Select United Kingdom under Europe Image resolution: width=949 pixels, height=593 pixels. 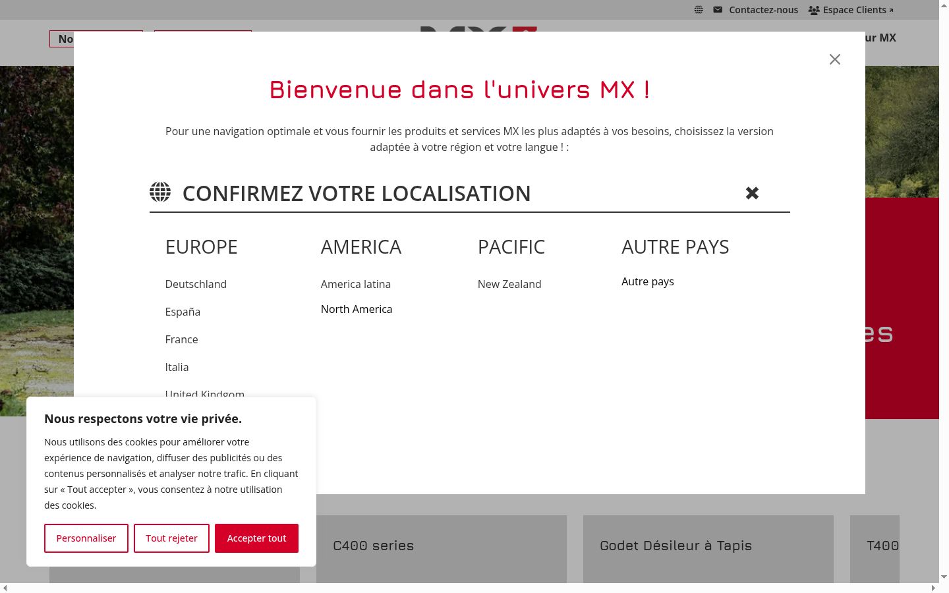[x=204, y=393]
